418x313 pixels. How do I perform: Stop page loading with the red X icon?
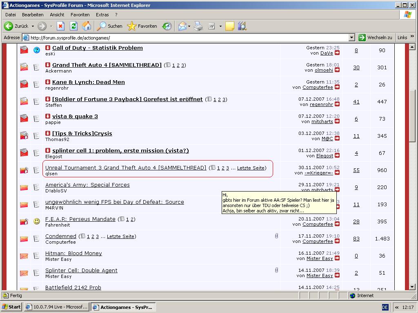pos(60,26)
